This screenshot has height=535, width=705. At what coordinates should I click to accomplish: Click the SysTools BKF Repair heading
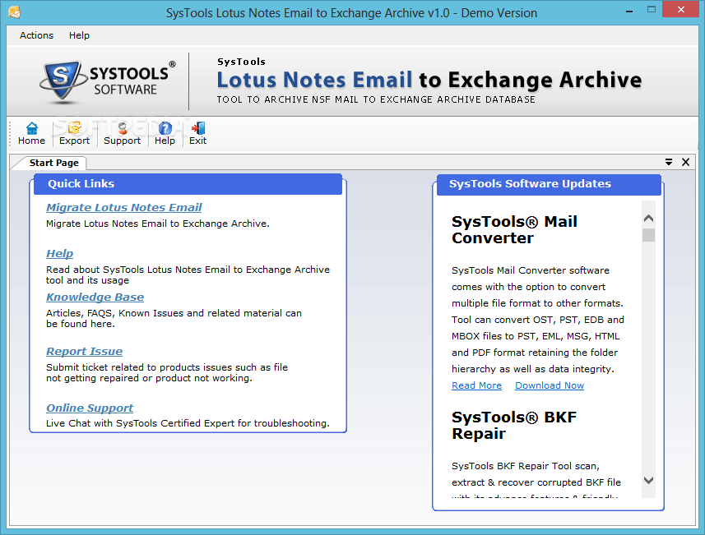click(x=514, y=426)
